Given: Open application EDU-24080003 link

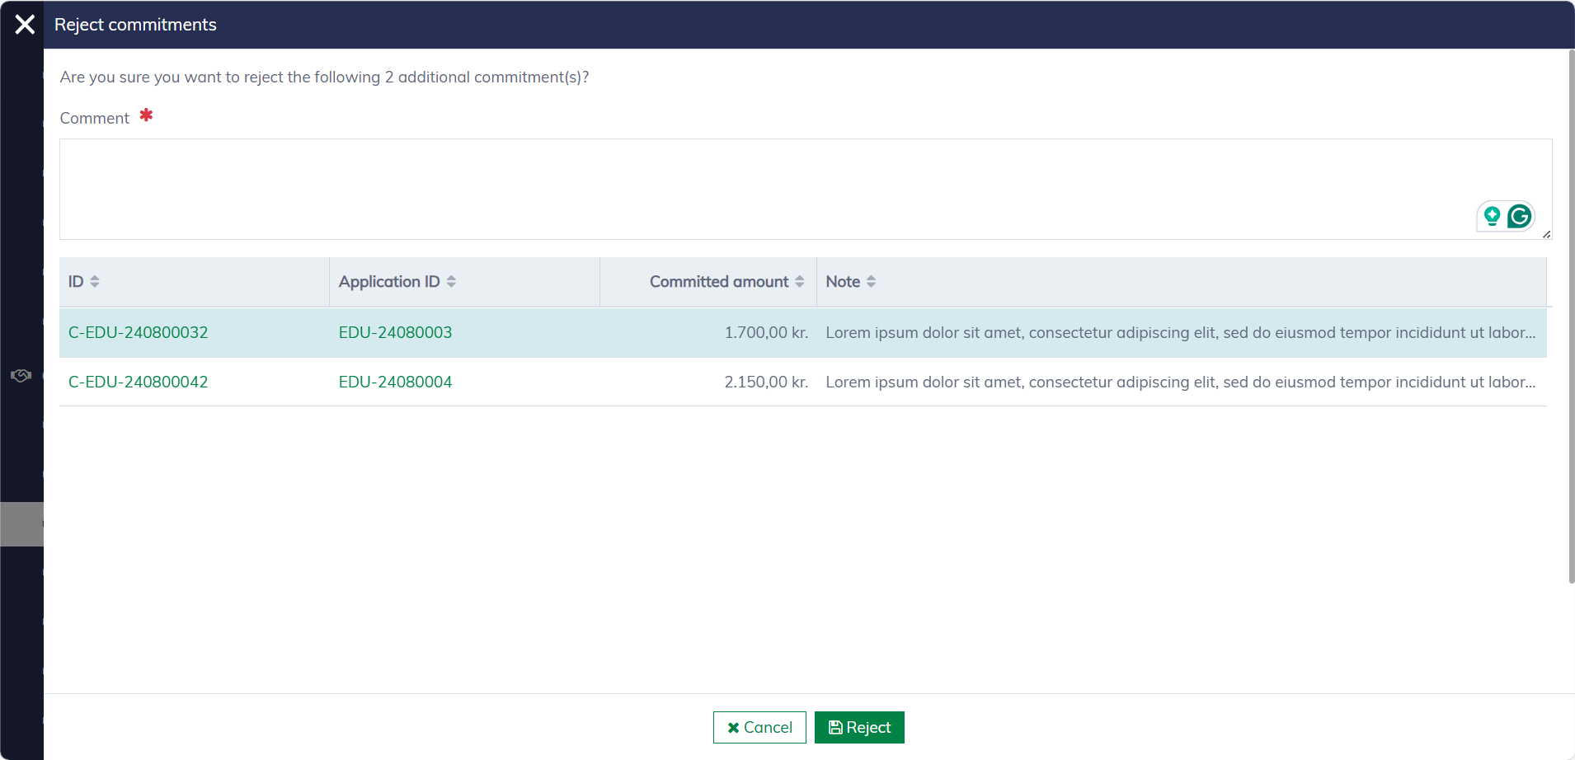Looking at the screenshot, I should point(395,333).
